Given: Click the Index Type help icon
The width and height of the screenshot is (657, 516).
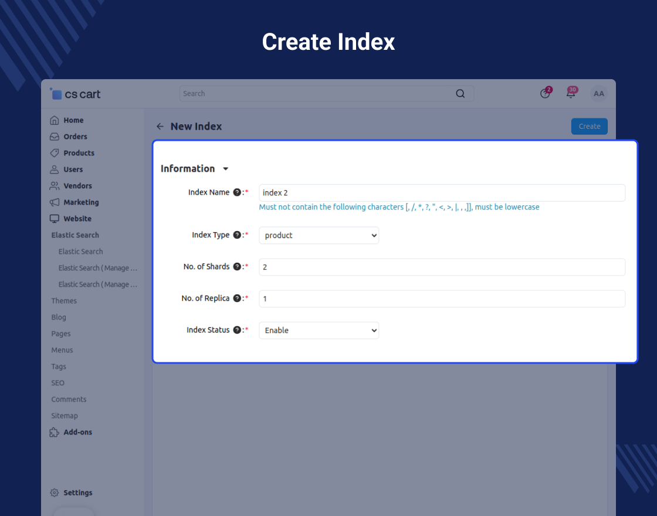Looking at the screenshot, I should pos(237,235).
